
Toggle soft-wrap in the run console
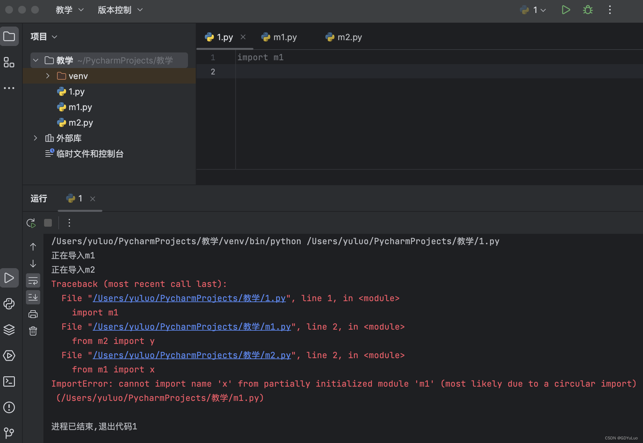[x=33, y=281]
